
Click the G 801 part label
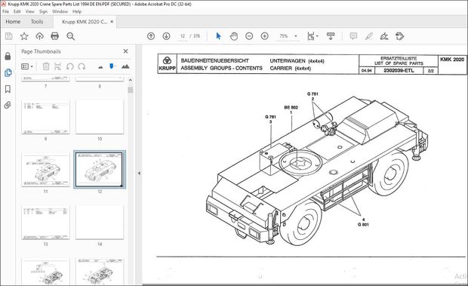(363, 225)
